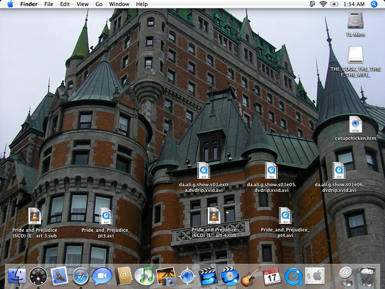Click the Trash in the dock

[367, 276]
